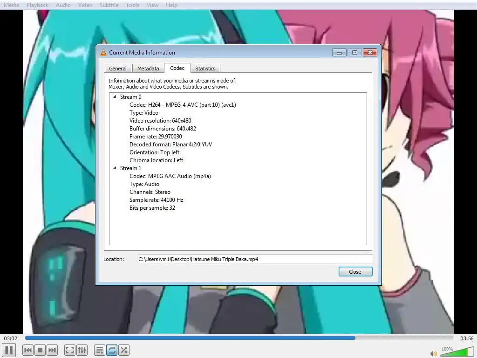This screenshot has height=358, width=477.
Task: Open the Video menu
Action: pyautogui.click(x=85, y=5)
